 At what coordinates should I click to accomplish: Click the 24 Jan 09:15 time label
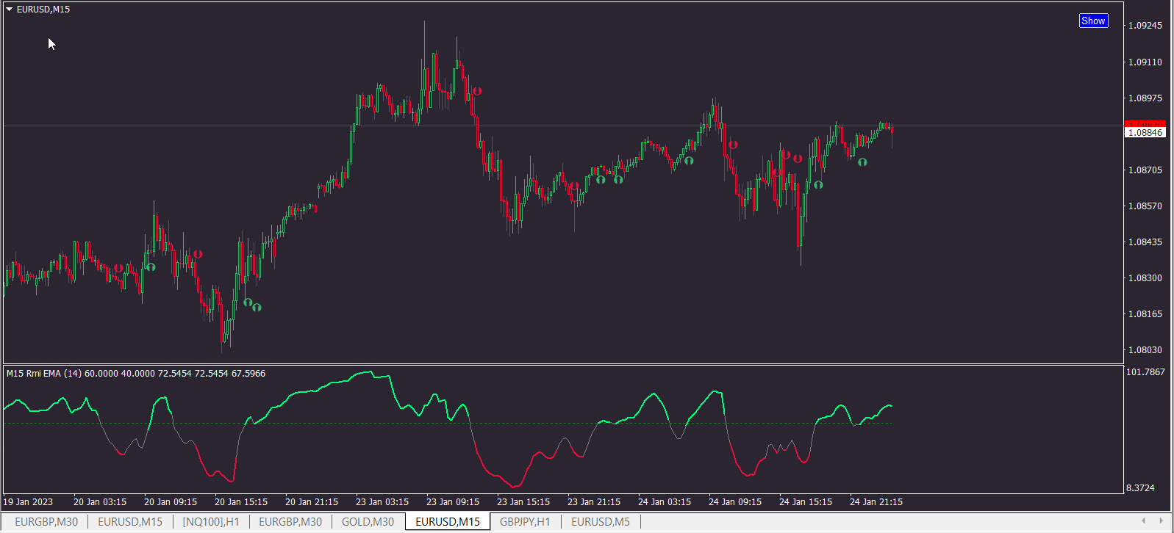point(735,502)
